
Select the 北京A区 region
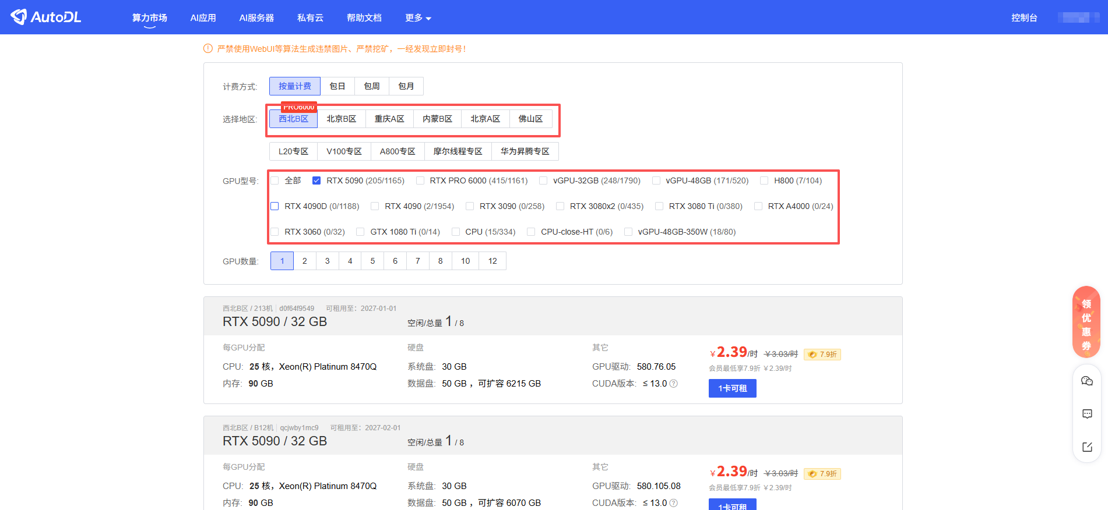click(486, 119)
